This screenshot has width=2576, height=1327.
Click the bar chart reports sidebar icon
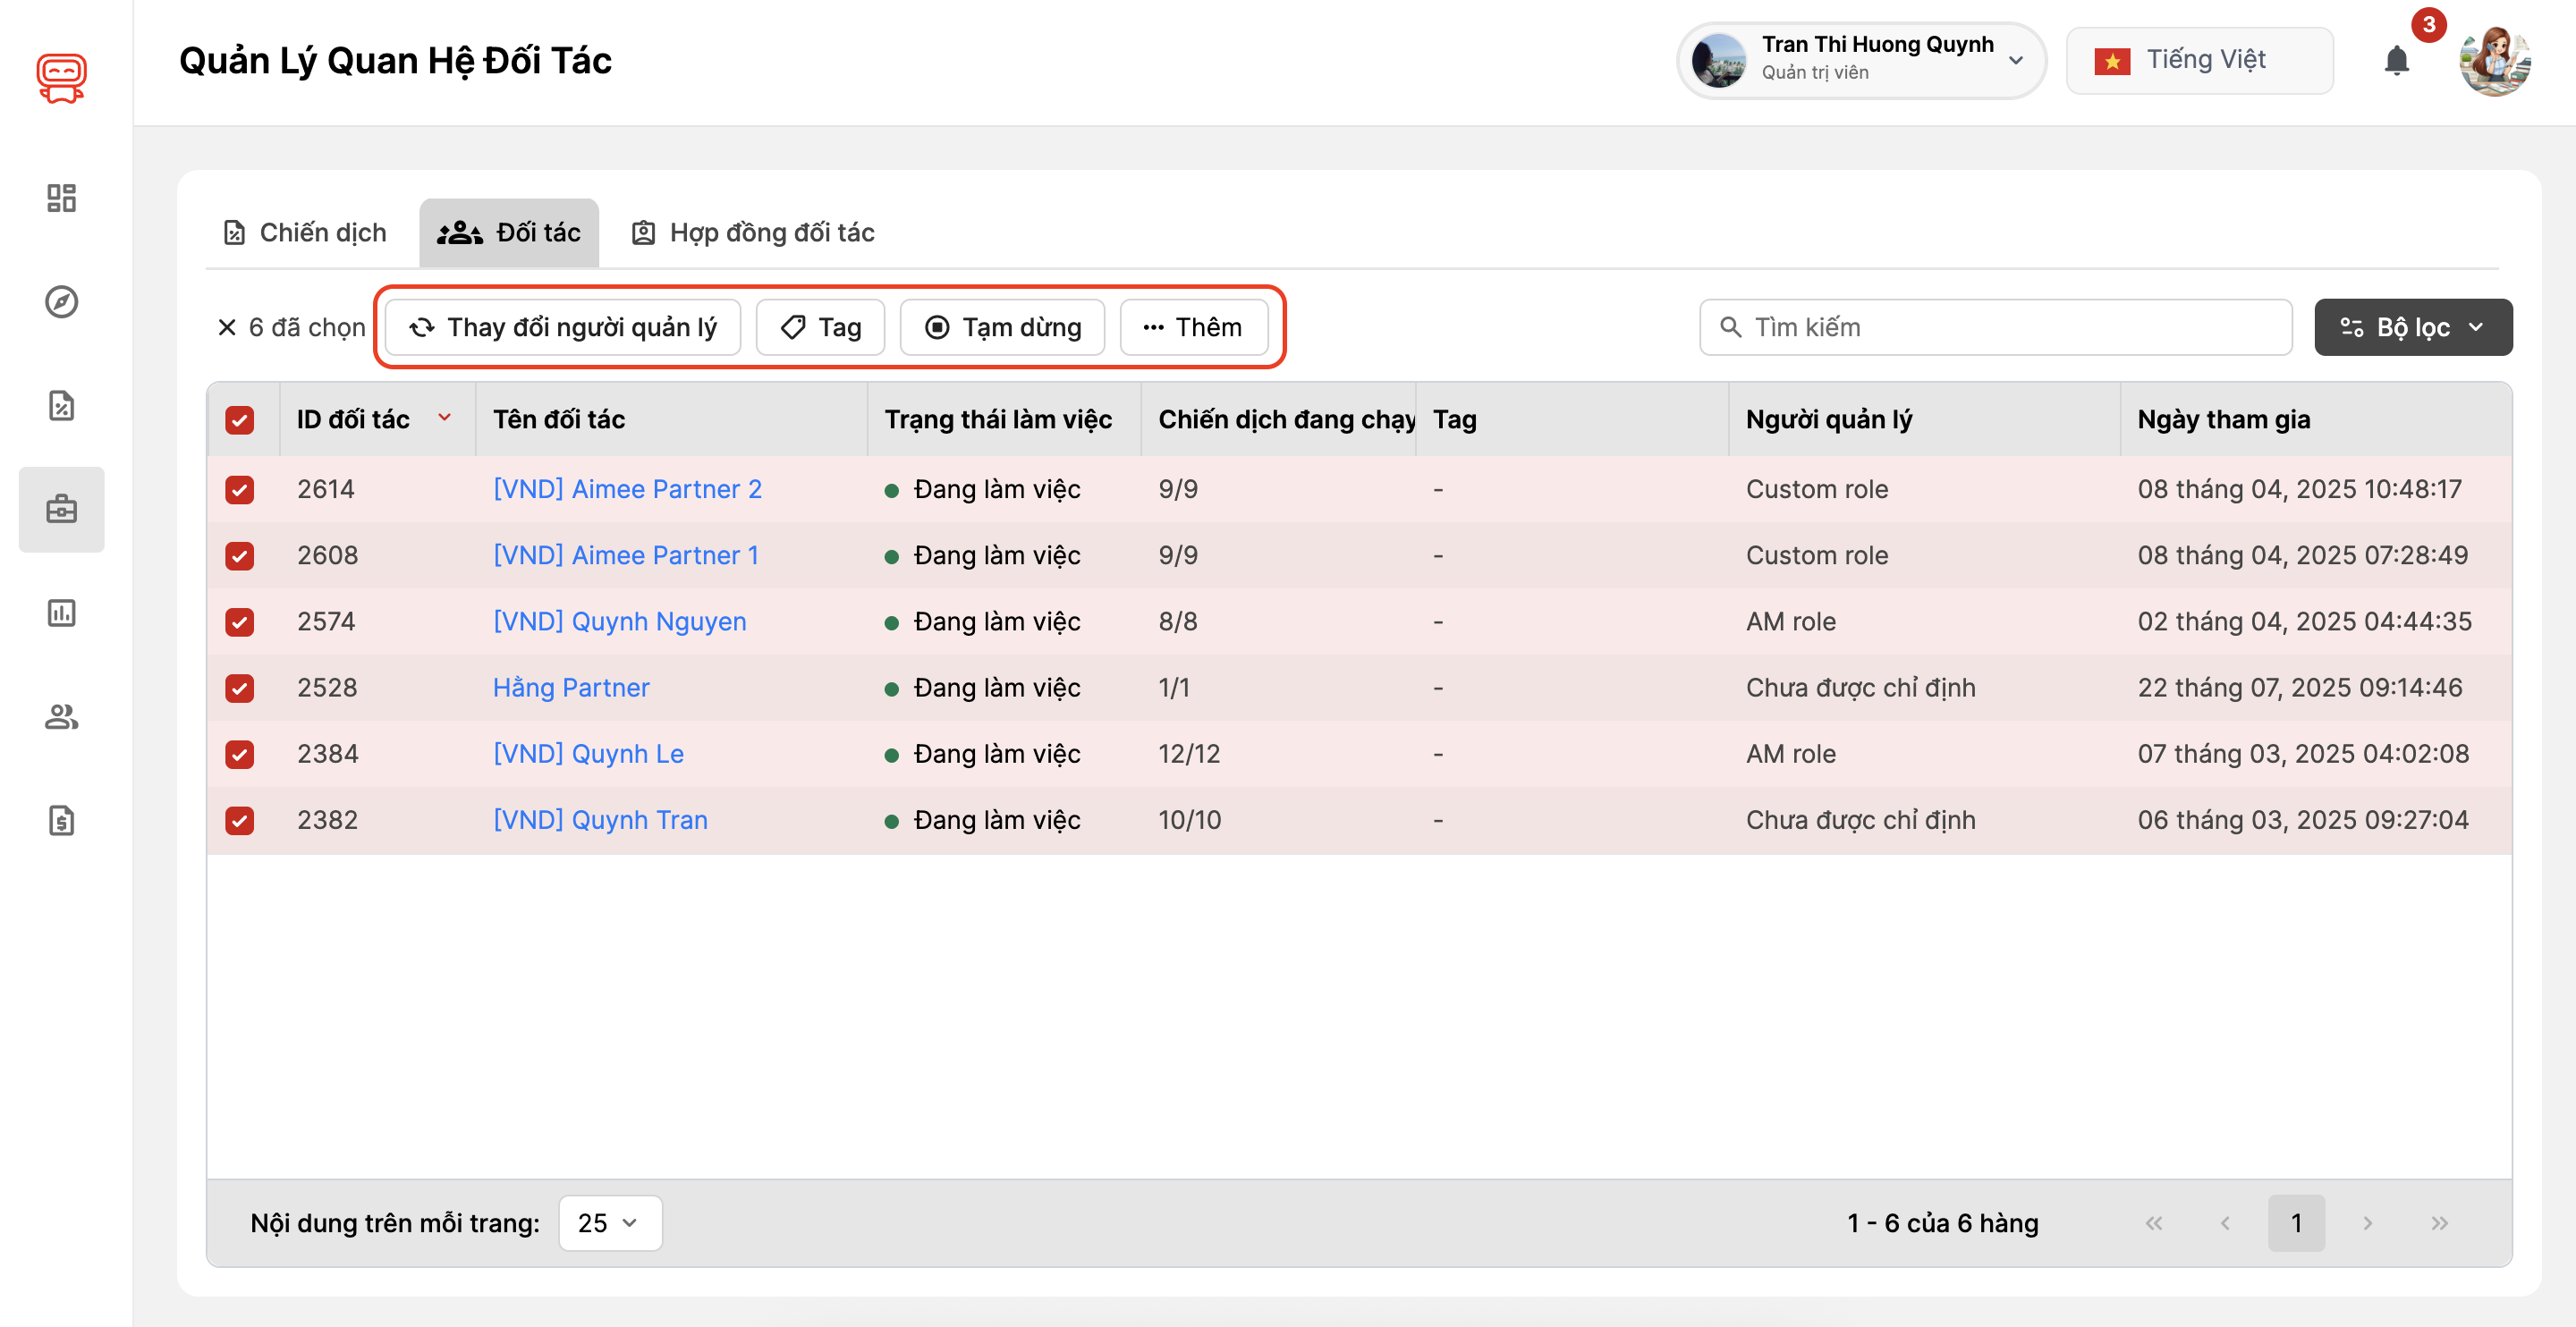point(61,612)
